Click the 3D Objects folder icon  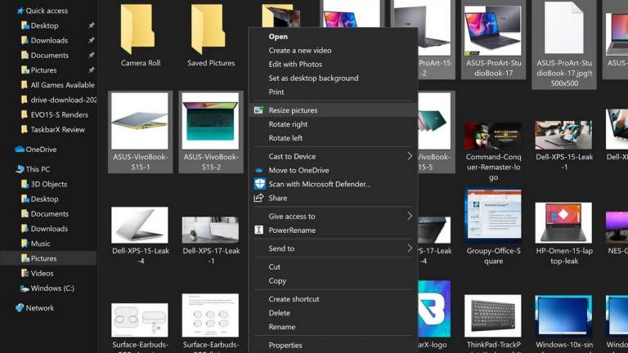25,184
